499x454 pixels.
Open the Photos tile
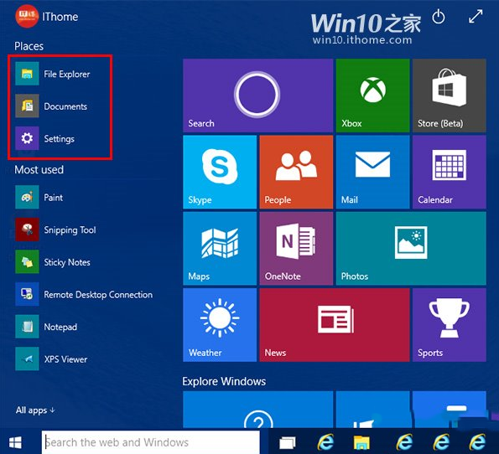point(411,248)
